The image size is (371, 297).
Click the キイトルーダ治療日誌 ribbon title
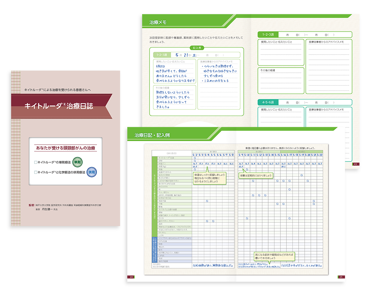pyautogui.click(x=59, y=106)
